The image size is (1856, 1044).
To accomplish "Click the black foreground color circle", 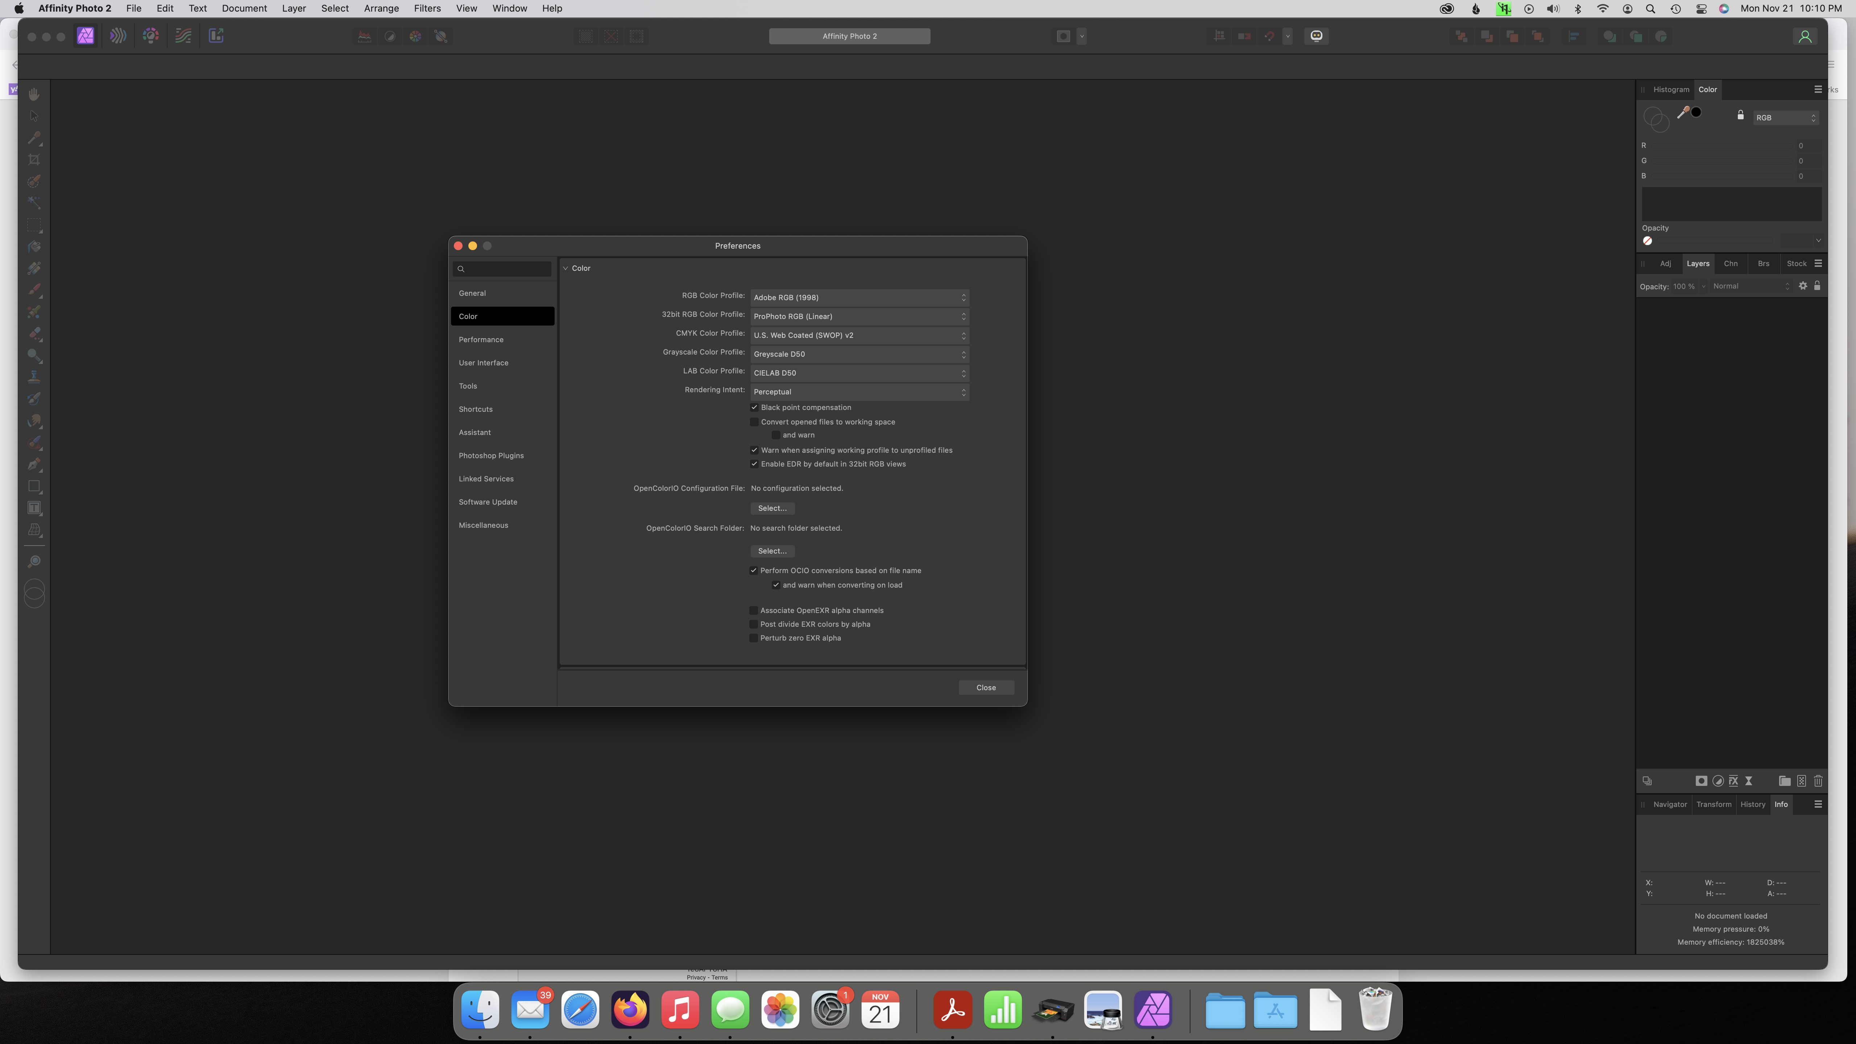I will point(1696,112).
